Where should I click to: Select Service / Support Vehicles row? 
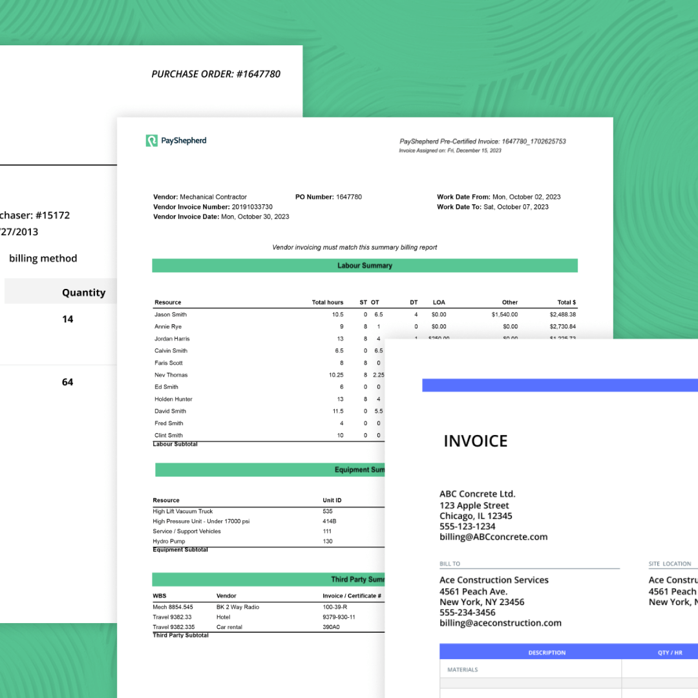pos(187,531)
